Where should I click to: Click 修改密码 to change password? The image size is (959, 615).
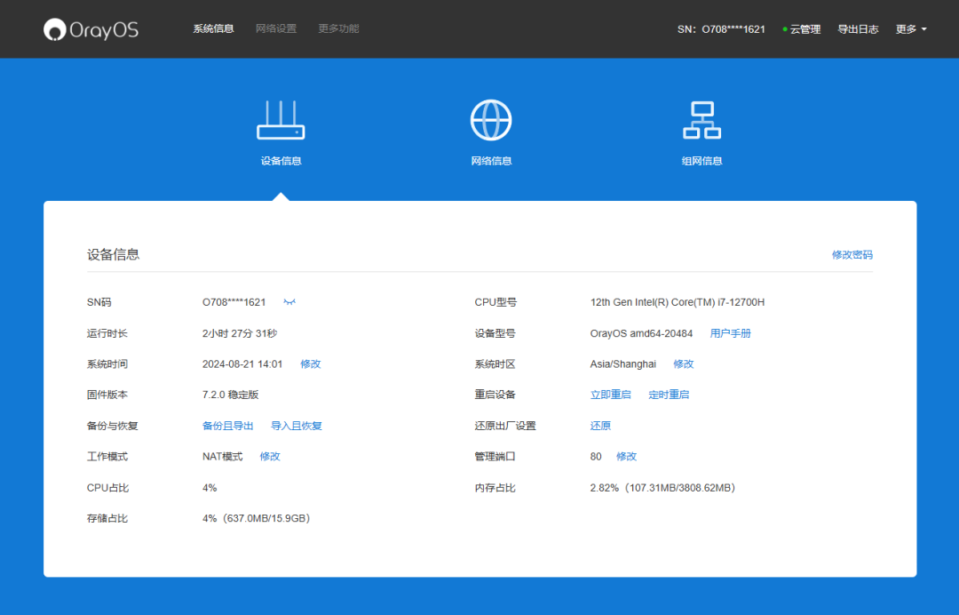[852, 254]
